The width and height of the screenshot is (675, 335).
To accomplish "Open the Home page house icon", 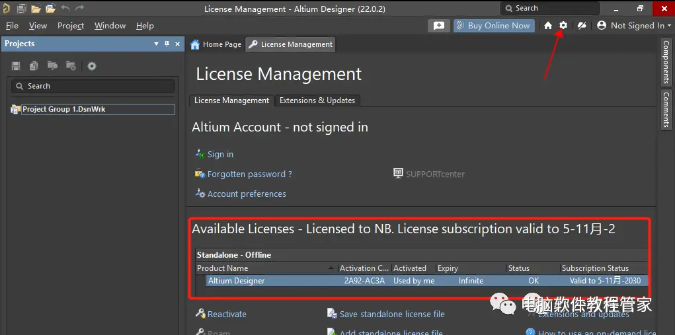I will point(547,26).
